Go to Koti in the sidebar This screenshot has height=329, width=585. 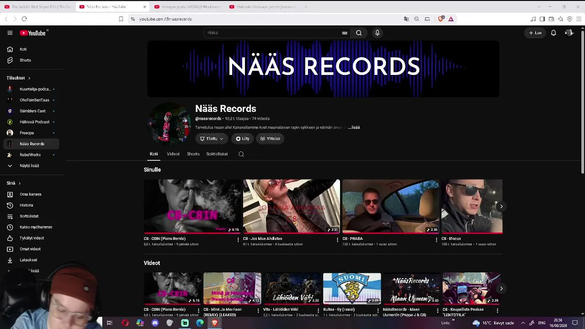31,49
